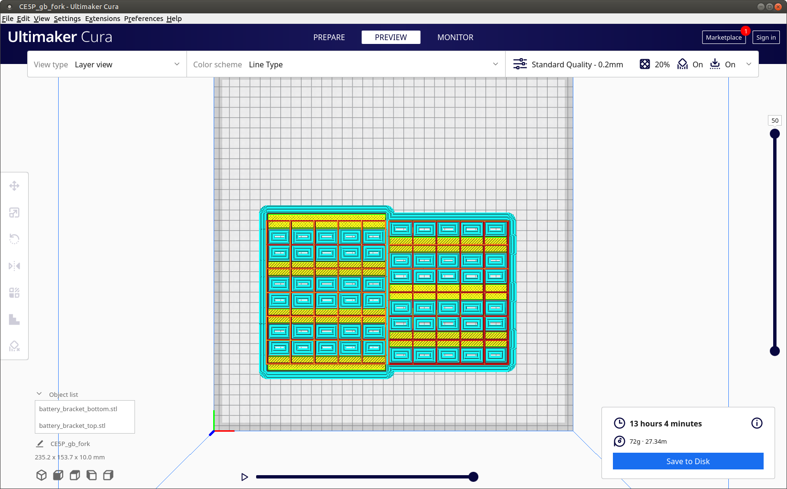Select the Scale tool icon
The image size is (787, 489).
[x=14, y=213]
